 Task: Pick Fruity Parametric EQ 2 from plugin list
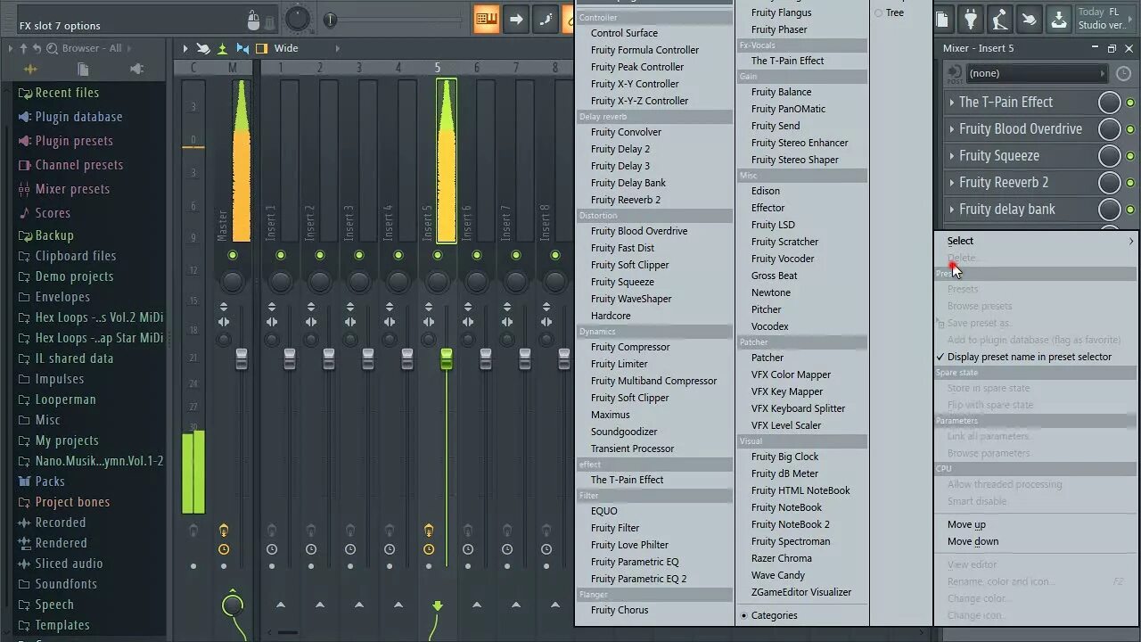(x=638, y=579)
